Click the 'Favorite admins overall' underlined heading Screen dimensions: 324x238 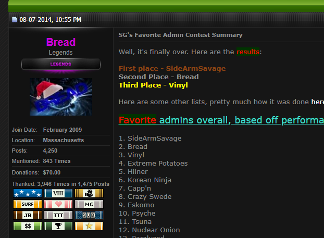coord(221,120)
